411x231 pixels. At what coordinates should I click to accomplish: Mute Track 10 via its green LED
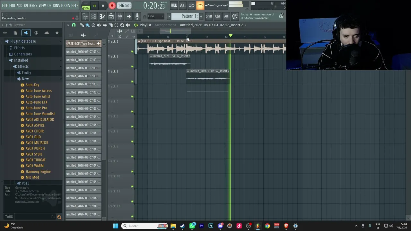pos(132,186)
